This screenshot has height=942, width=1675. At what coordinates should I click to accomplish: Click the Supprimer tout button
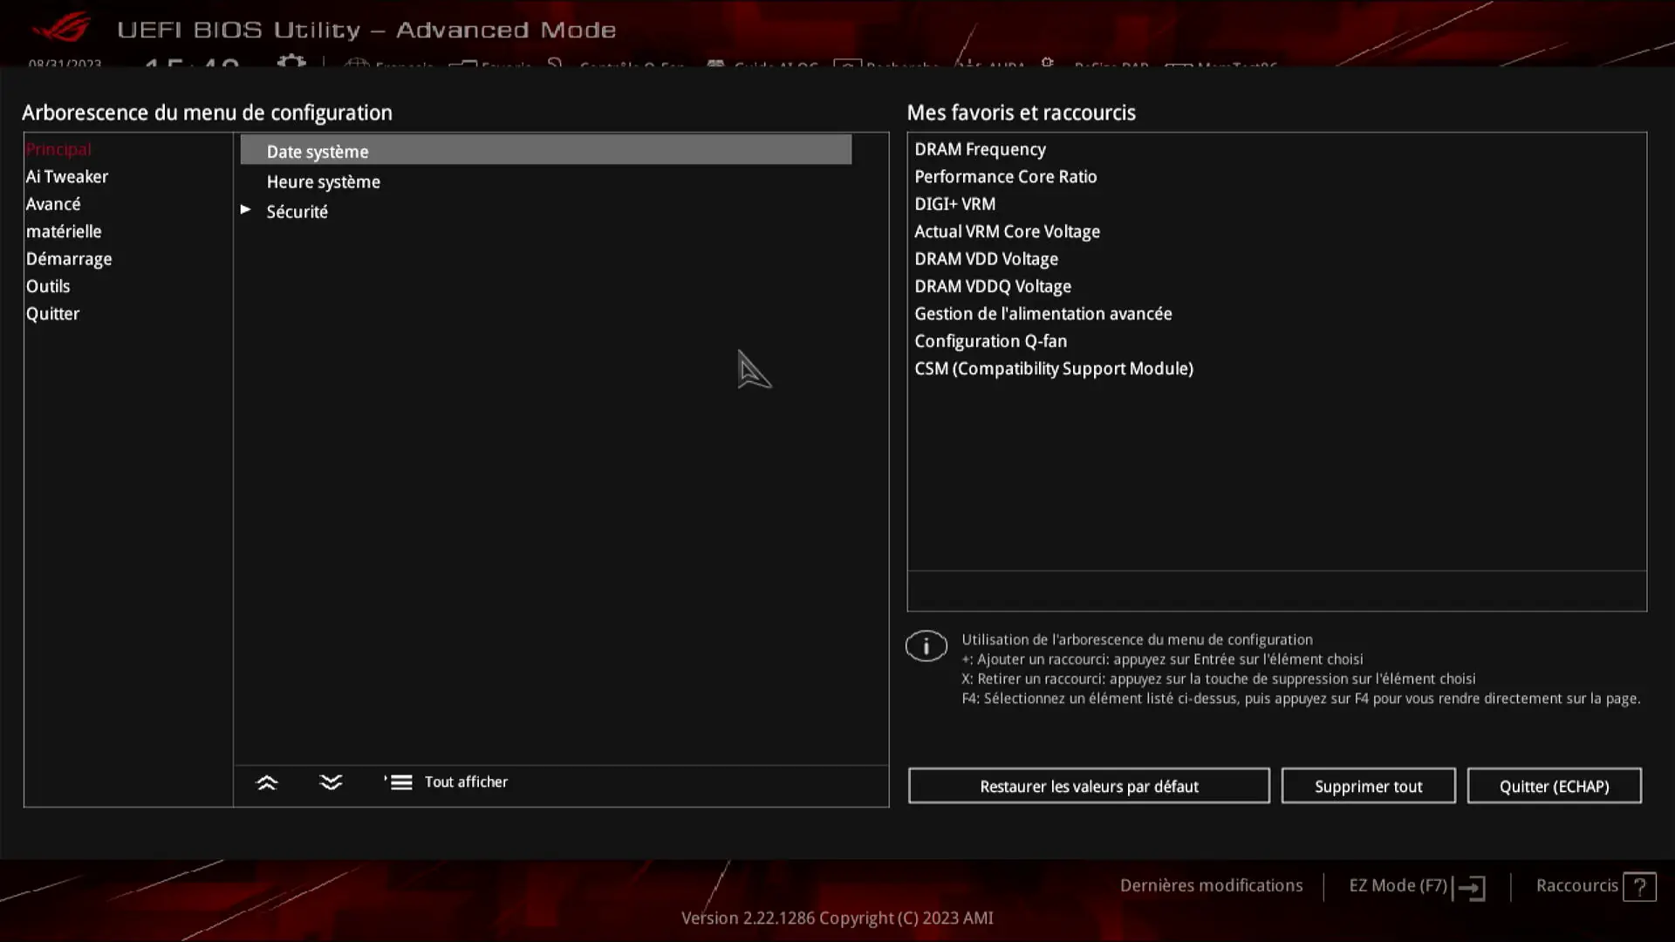(x=1368, y=786)
